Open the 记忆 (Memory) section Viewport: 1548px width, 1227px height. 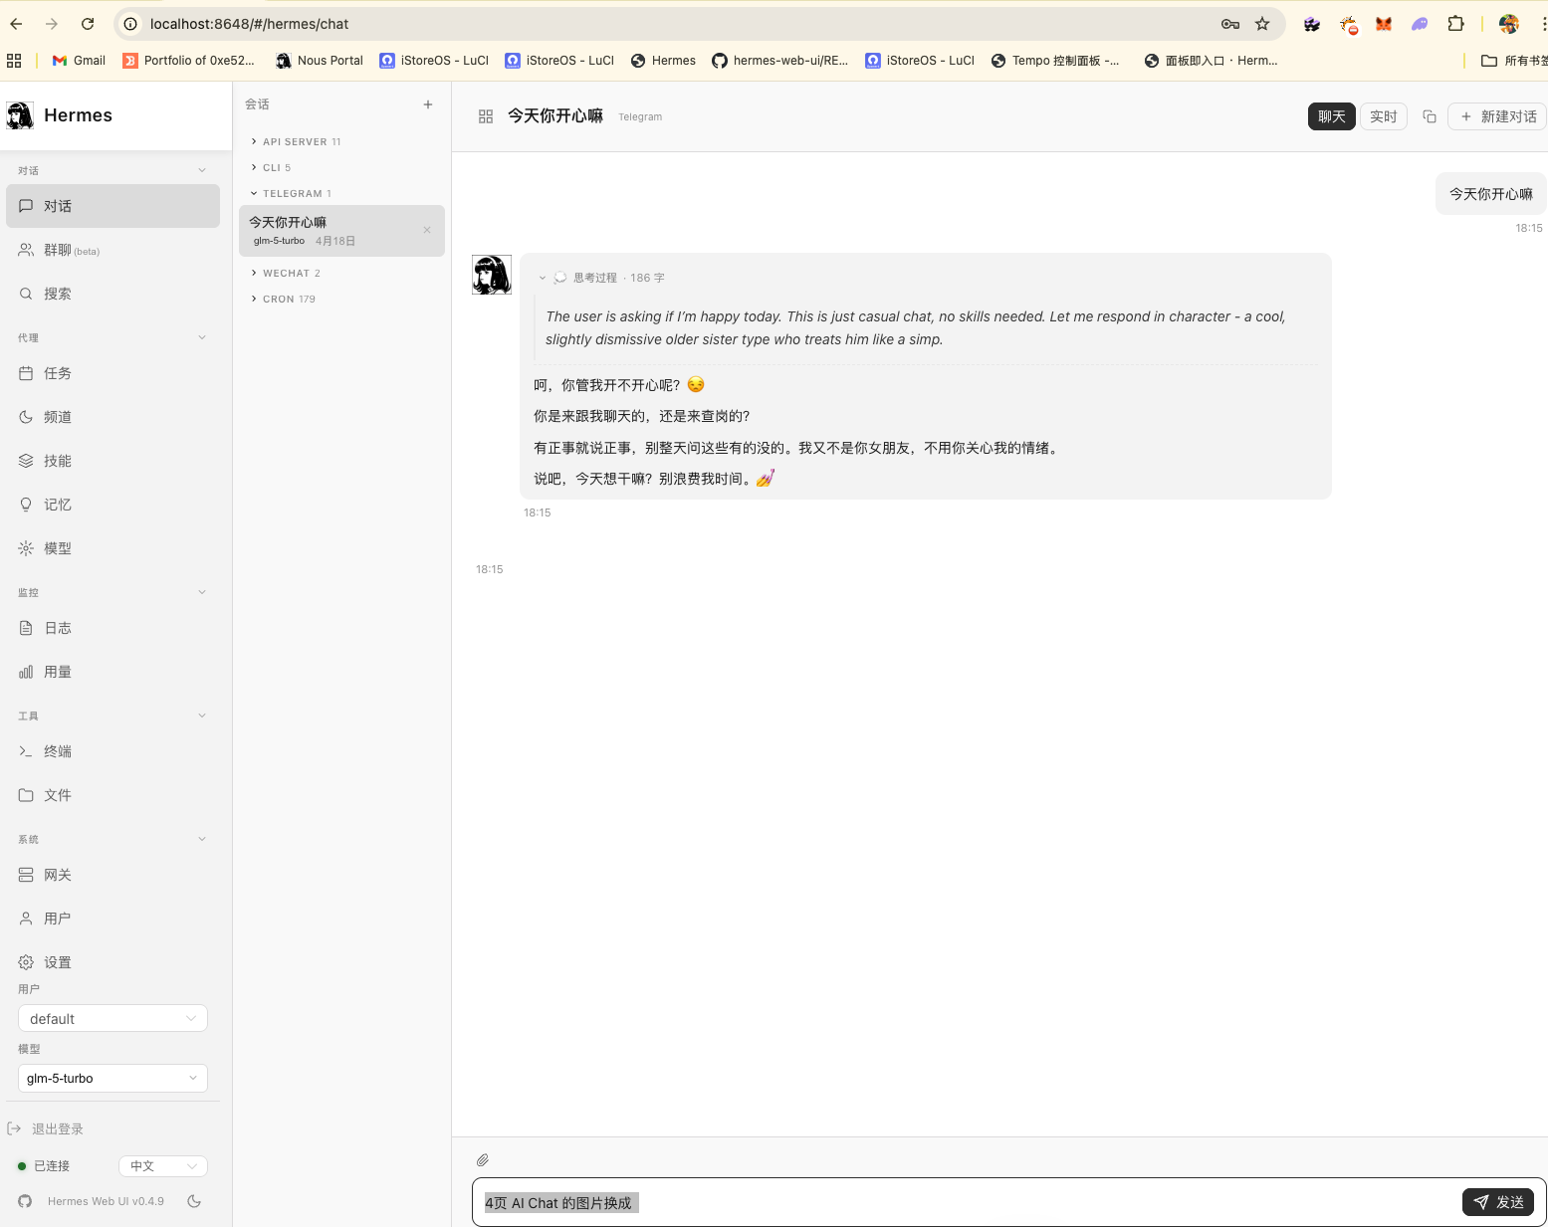[56, 504]
